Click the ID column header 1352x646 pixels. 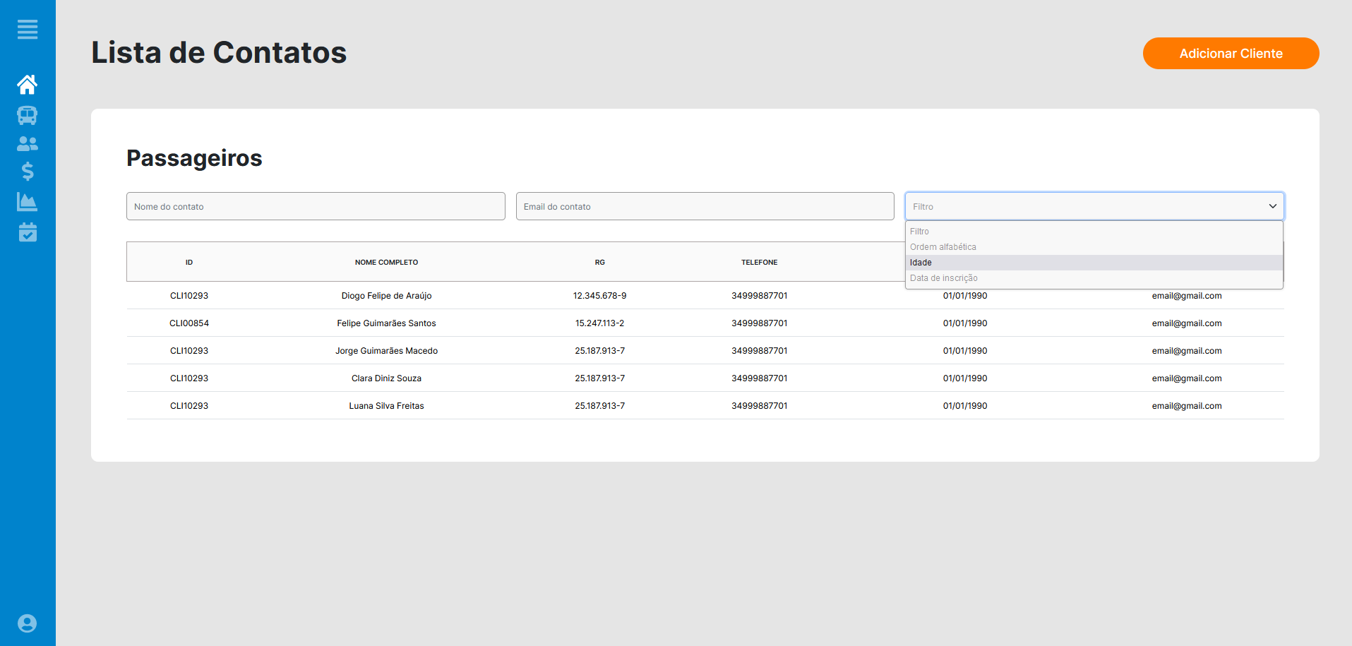pos(189,263)
